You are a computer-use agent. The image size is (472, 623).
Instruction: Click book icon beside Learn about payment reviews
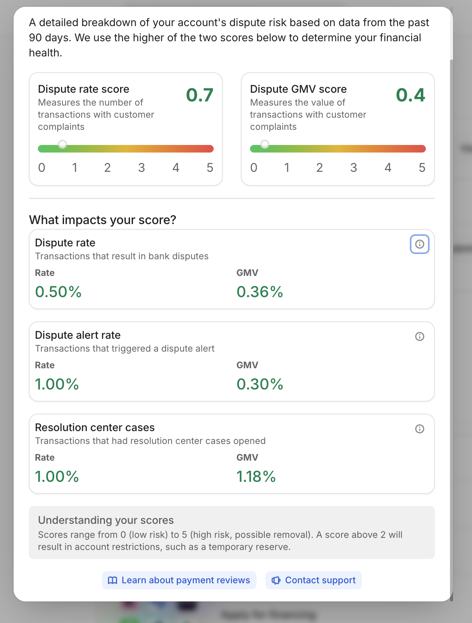pyautogui.click(x=113, y=580)
